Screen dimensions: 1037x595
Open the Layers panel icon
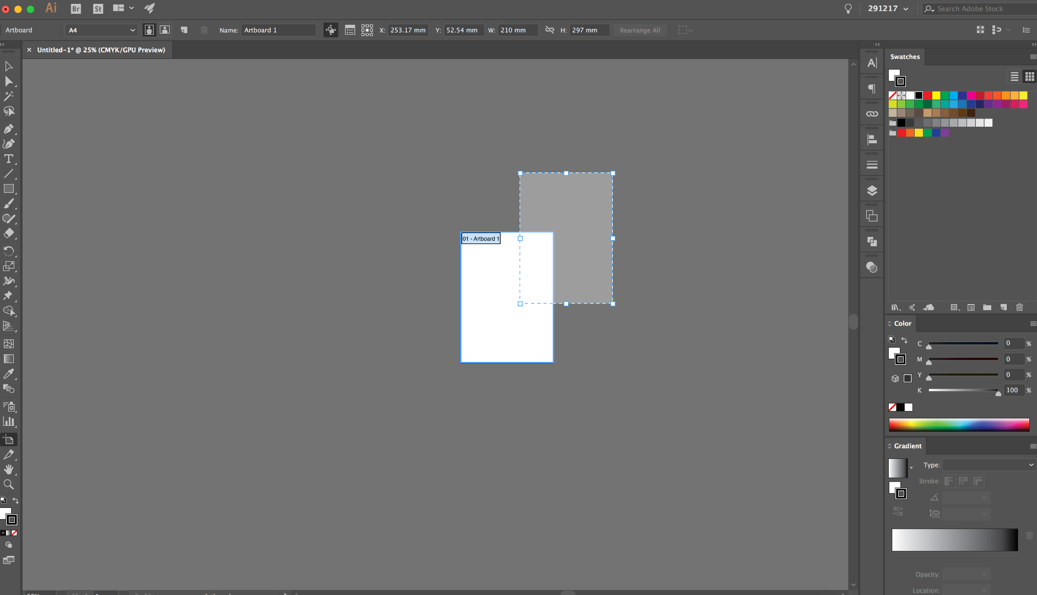point(872,191)
